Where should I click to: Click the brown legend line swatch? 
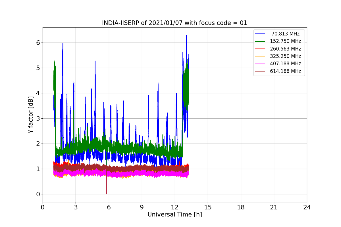(x=260, y=71)
